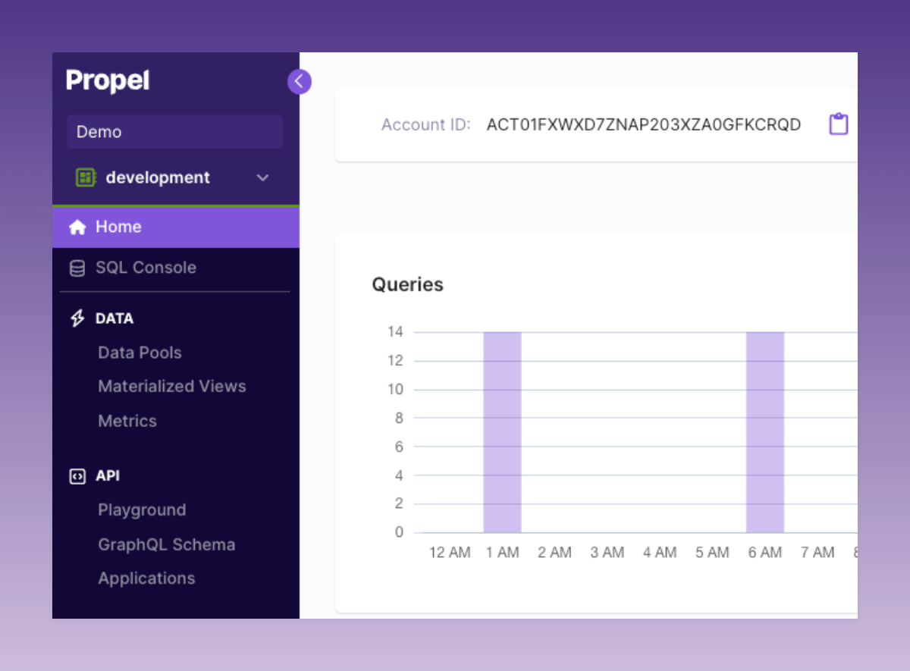This screenshot has height=671, width=910.
Task: Open the API Playground
Action: click(142, 510)
